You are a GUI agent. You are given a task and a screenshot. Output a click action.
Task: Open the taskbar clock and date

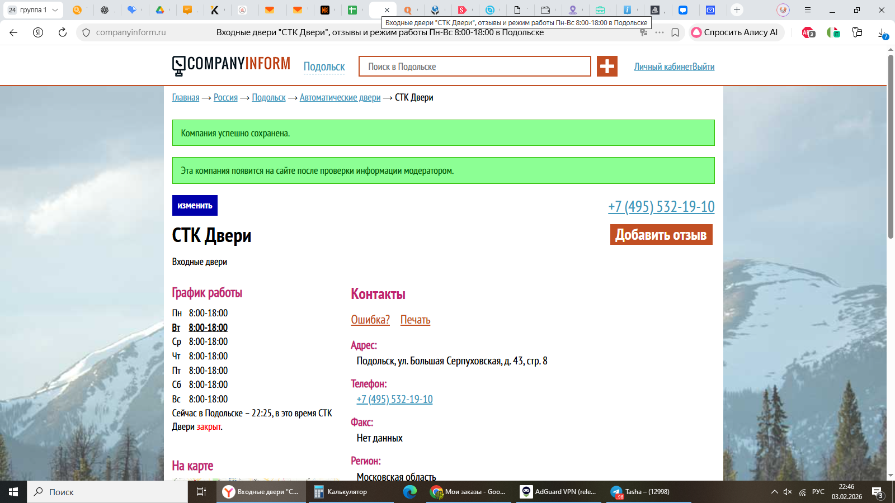(846, 492)
